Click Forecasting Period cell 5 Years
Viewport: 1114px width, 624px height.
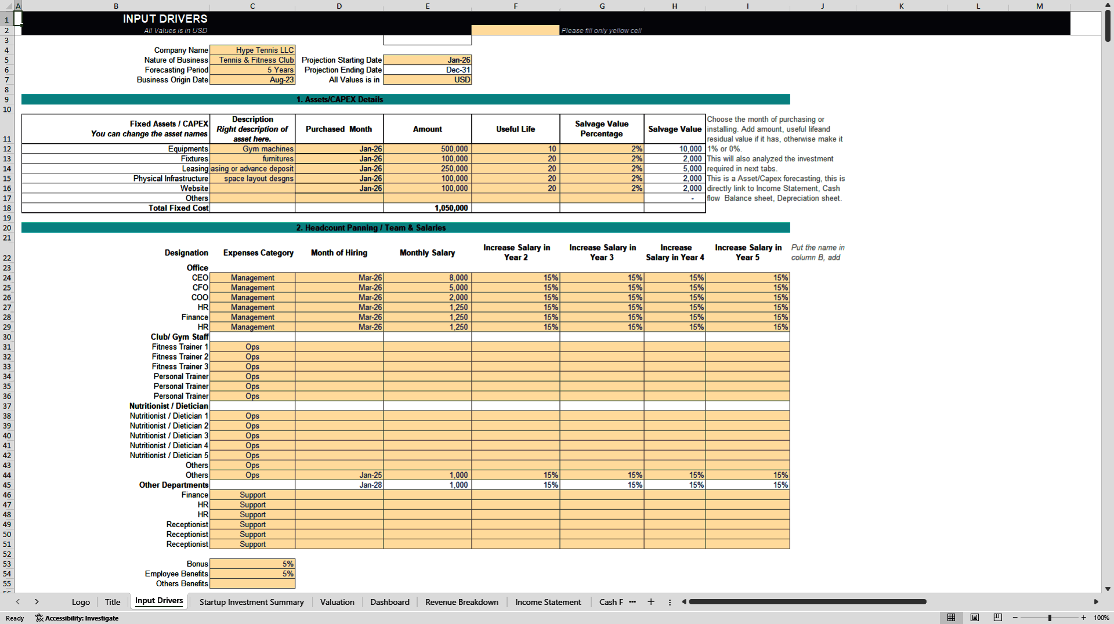click(x=252, y=70)
